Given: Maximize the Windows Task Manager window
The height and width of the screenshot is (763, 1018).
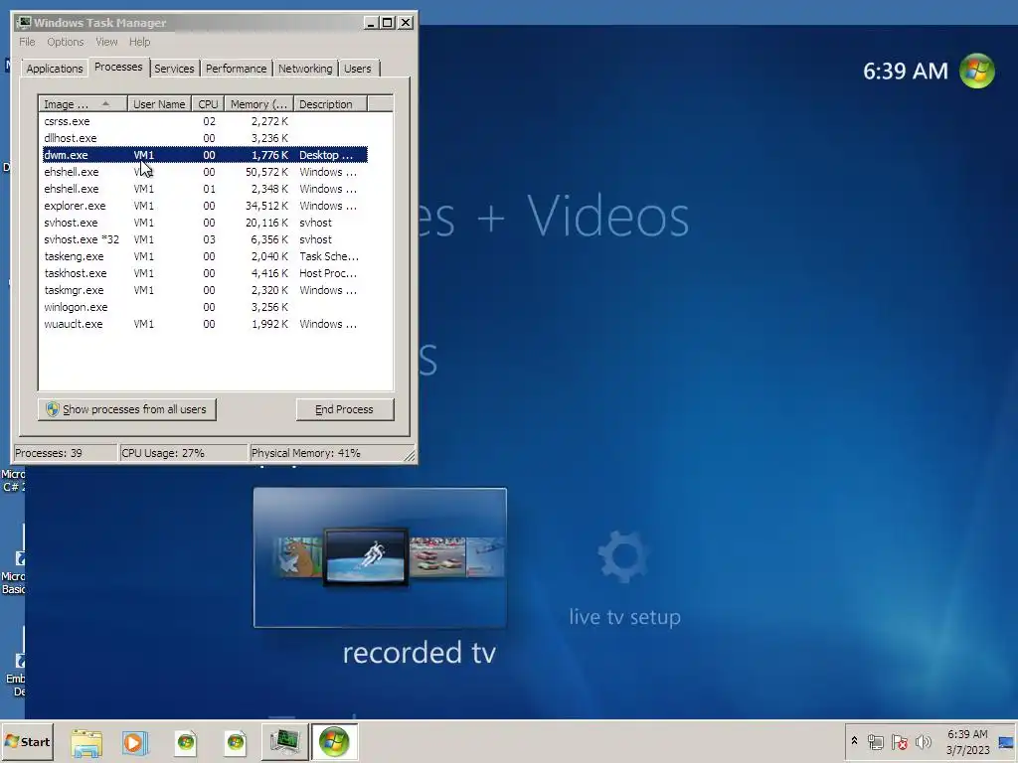Looking at the screenshot, I should pyautogui.click(x=388, y=23).
